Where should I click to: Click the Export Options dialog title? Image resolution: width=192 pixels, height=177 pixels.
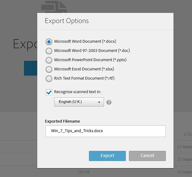tap(67, 21)
